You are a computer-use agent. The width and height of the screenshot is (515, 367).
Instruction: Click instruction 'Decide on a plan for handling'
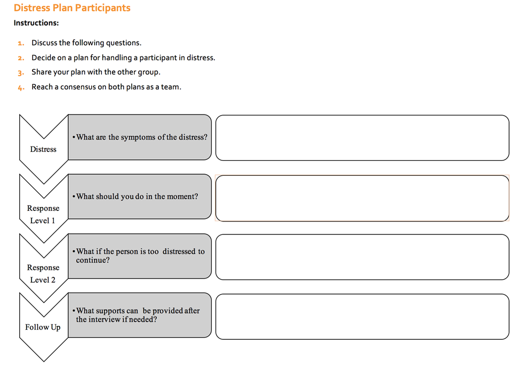pos(123,58)
